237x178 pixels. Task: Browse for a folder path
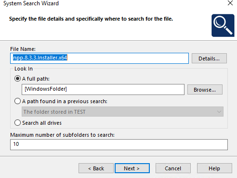click(205, 90)
